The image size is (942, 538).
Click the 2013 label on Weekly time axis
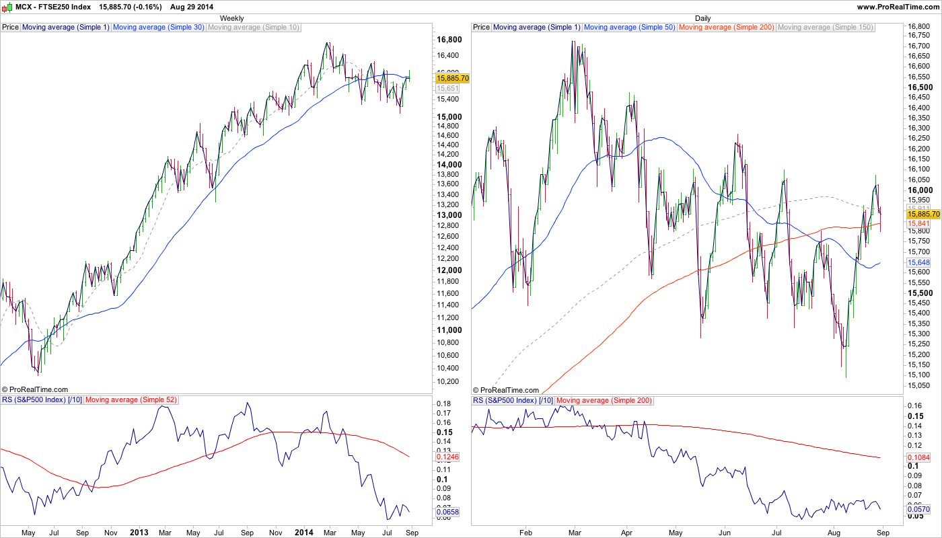tap(139, 532)
